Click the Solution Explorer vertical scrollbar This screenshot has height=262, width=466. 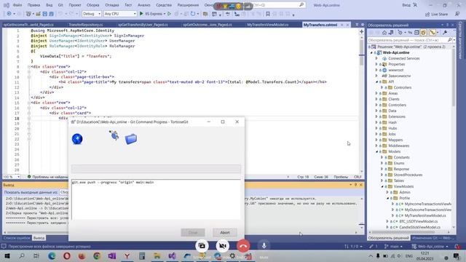click(x=454, y=137)
